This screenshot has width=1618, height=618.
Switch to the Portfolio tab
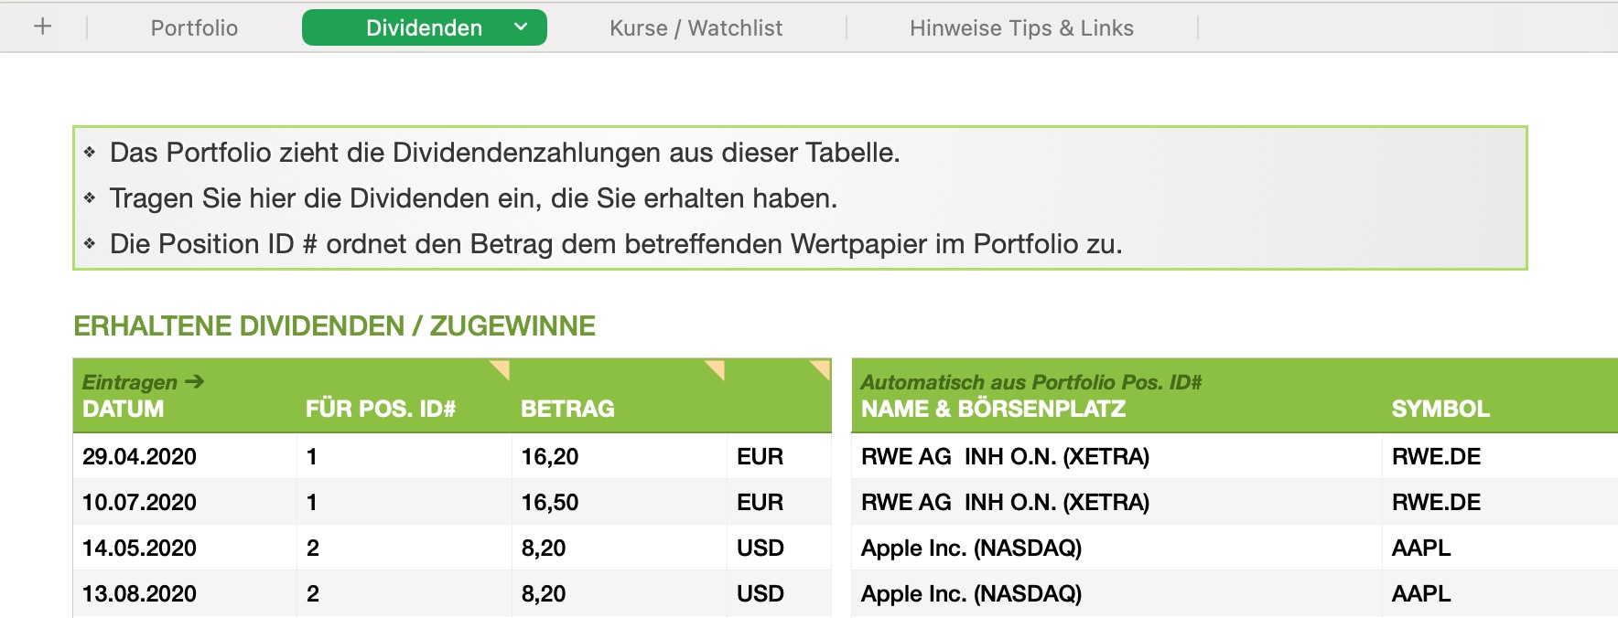point(194,28)
